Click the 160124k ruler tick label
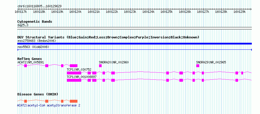 click(x=148, y=12)
